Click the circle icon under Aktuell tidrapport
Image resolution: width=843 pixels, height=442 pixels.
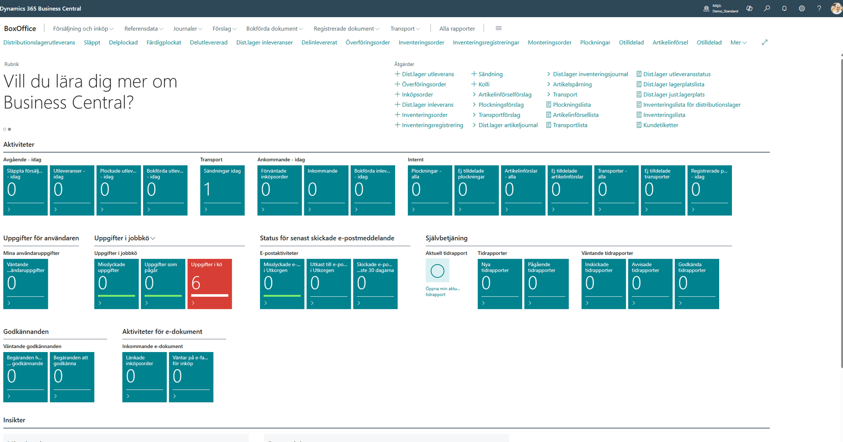437,271
